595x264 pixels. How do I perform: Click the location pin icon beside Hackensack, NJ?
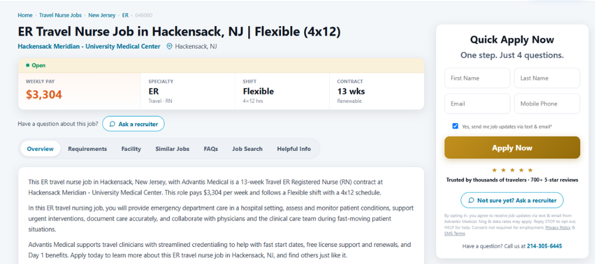[169, 46]
